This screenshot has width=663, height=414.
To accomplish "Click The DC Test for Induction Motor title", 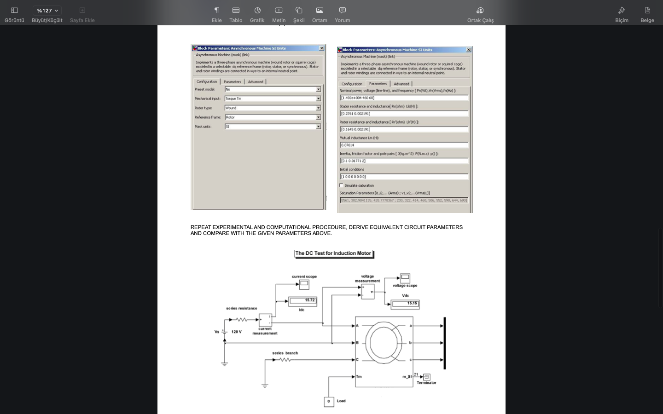I will click(333, 253).
